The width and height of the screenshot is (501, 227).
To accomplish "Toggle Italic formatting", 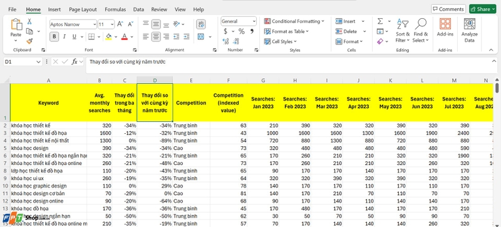I will [65, 37].
